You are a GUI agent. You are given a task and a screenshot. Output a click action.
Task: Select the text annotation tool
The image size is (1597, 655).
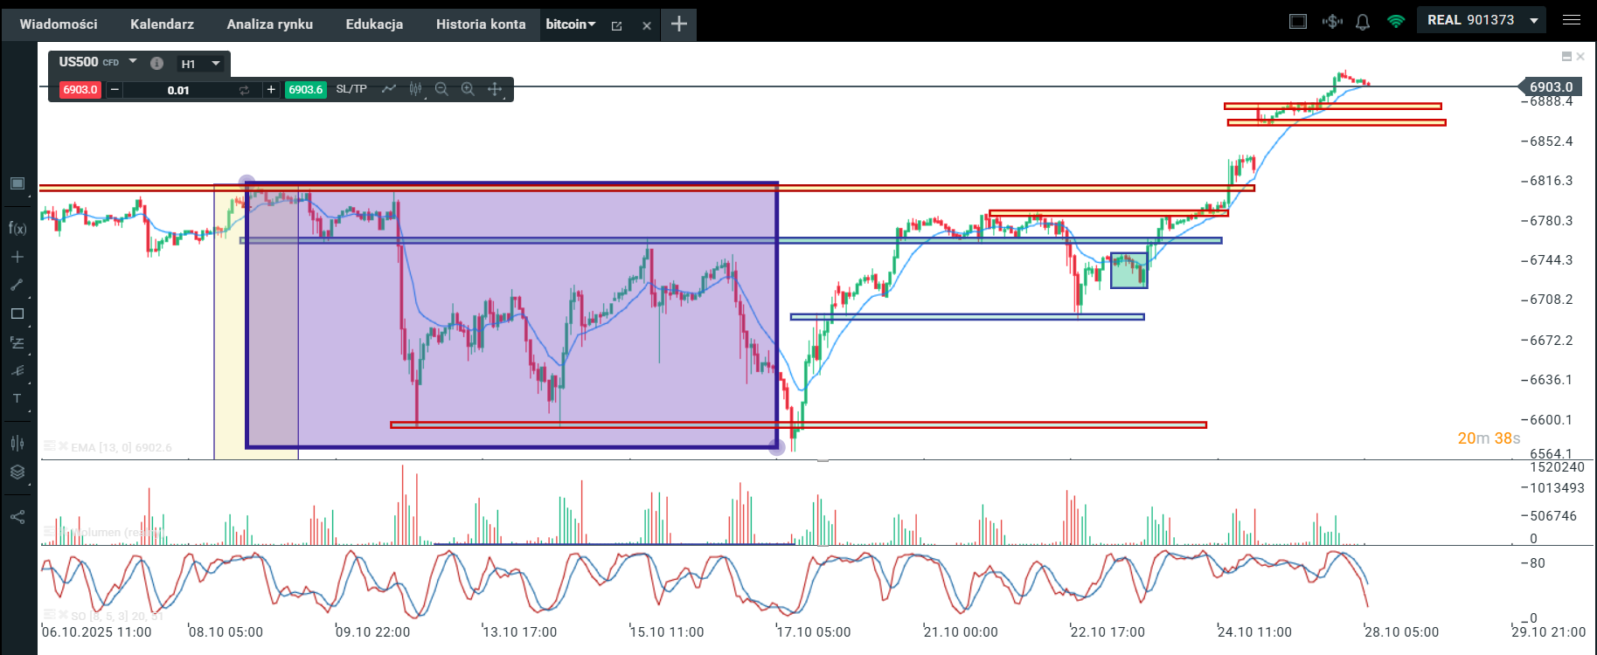[17, 398]
